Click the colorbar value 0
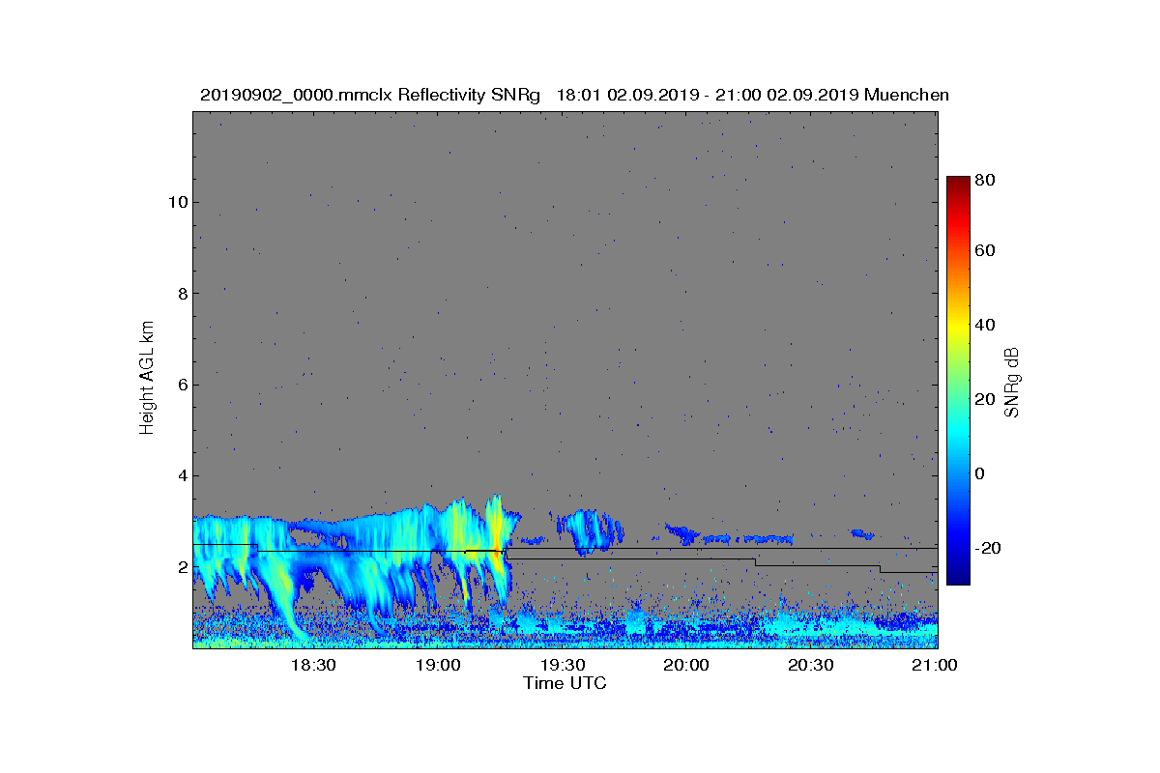 click(x=980, y=473)
